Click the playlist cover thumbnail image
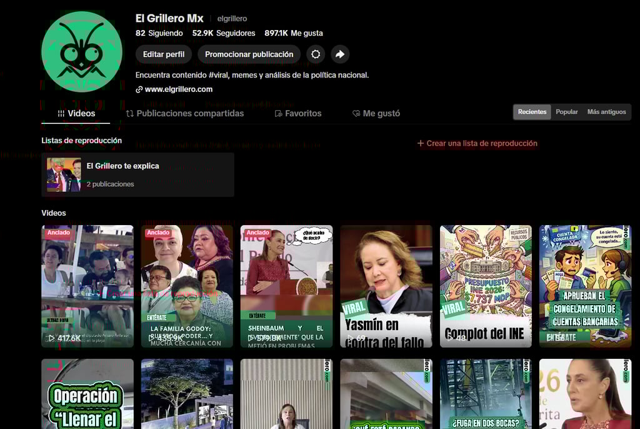 [x=64, y=175]
